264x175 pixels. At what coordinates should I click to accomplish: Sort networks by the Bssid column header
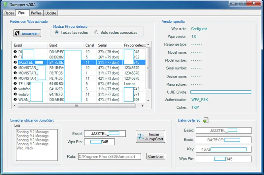click(65, 45)
